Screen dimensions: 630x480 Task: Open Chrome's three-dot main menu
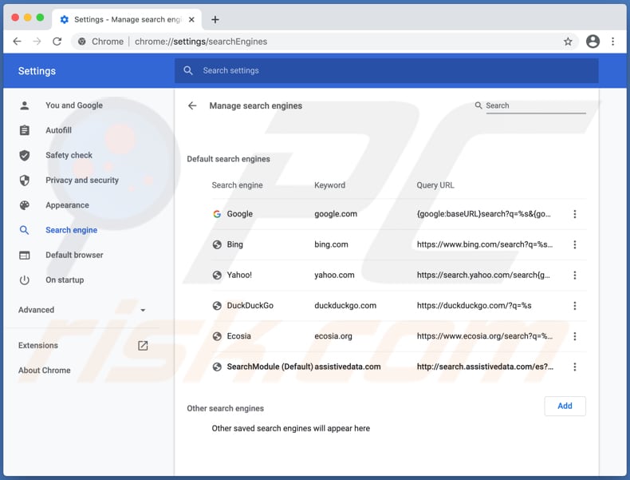612,42
